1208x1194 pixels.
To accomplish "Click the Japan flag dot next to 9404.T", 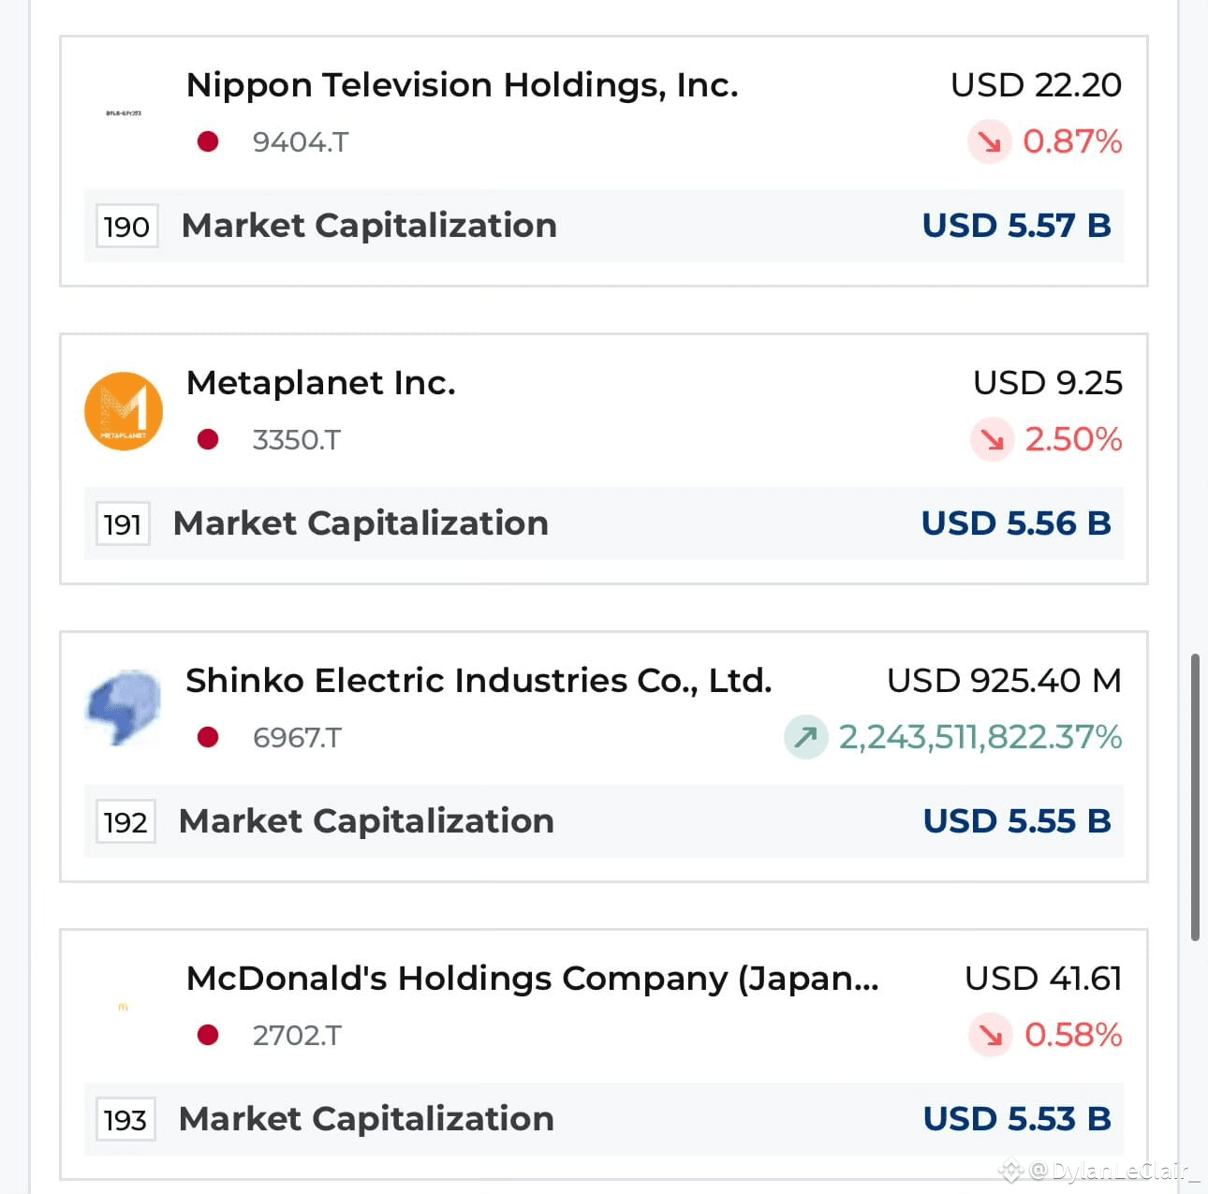I will (x=208, y=141).
